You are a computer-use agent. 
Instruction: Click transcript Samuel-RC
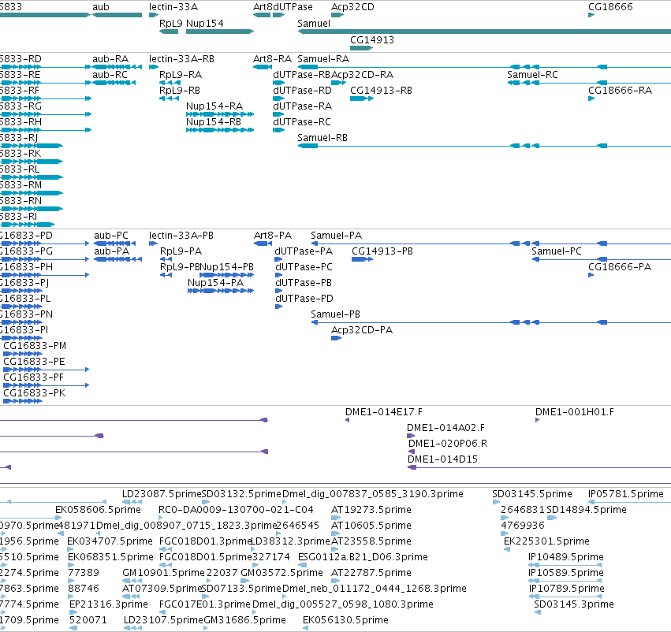pos(532,74)
